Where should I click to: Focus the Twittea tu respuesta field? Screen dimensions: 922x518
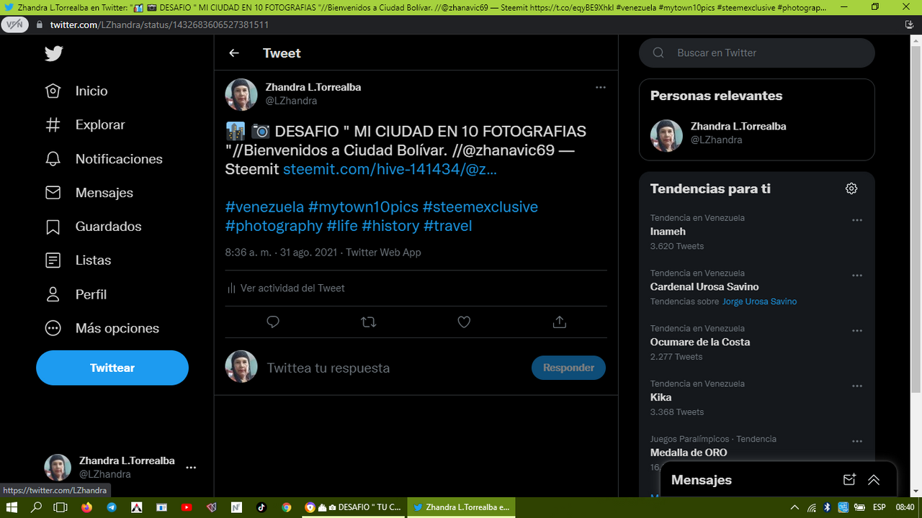395,368
